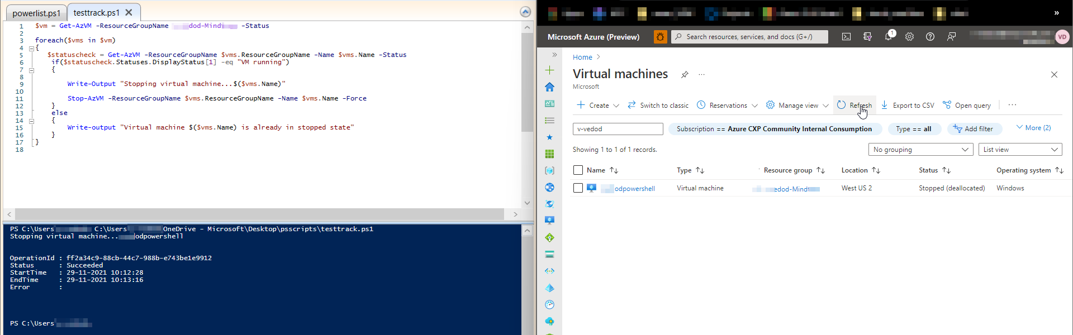
Task: Sort by Location column
Action: tap(861, 170)
